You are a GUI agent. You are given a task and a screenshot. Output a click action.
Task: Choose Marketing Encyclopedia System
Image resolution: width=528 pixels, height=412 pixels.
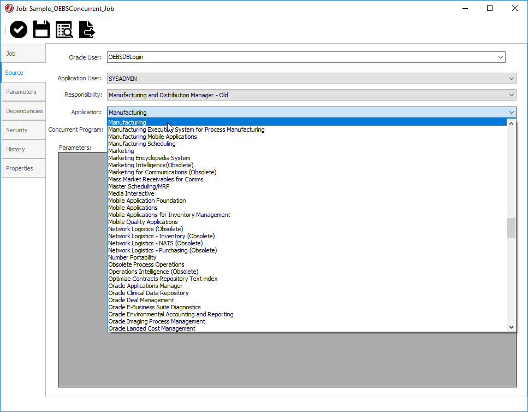coord(307,158)
